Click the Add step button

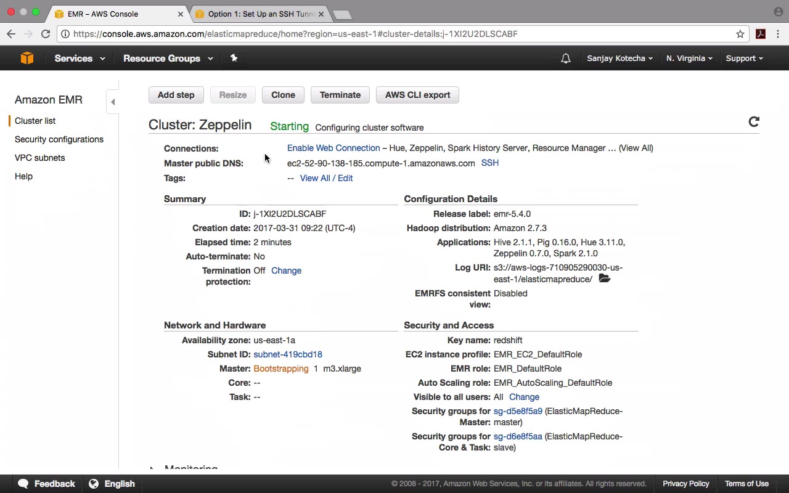[176, 95]
